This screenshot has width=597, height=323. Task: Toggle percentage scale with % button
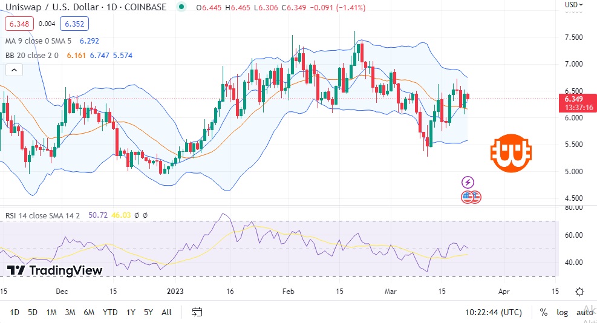[x=544, y=312]
